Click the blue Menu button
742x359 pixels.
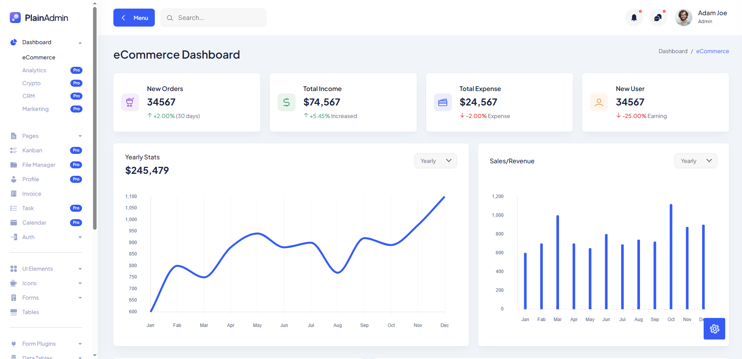click(x=134, y=18)
